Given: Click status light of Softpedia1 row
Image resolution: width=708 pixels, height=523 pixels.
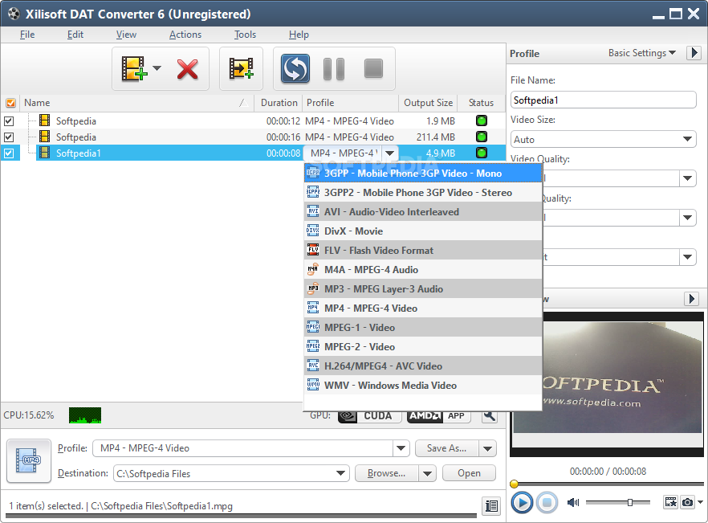Looking at the screenshot, I should 482,153.
